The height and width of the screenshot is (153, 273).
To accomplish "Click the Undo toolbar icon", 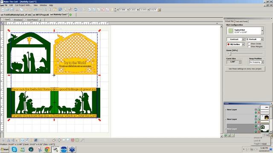I will pos(36,10).
